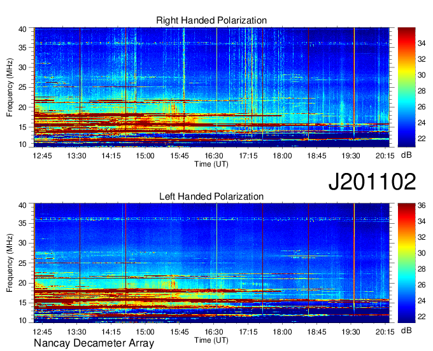This screenshot has width=433, height=351.
Task: Click the 22 dB value on Right Handed color bar
Action: [x=422, y=139]
